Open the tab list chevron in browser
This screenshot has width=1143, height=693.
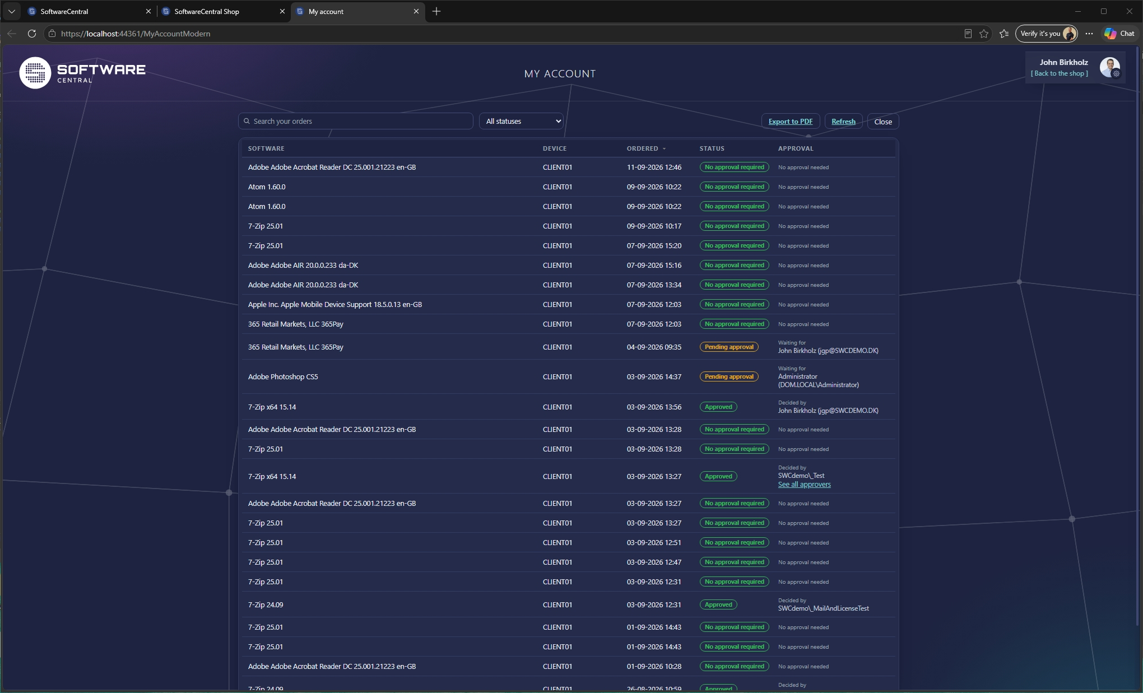[x=11, y=11]
